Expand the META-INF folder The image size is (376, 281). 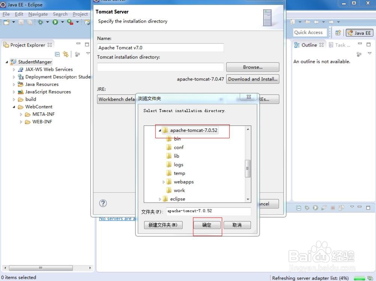(x=21, y=115)
